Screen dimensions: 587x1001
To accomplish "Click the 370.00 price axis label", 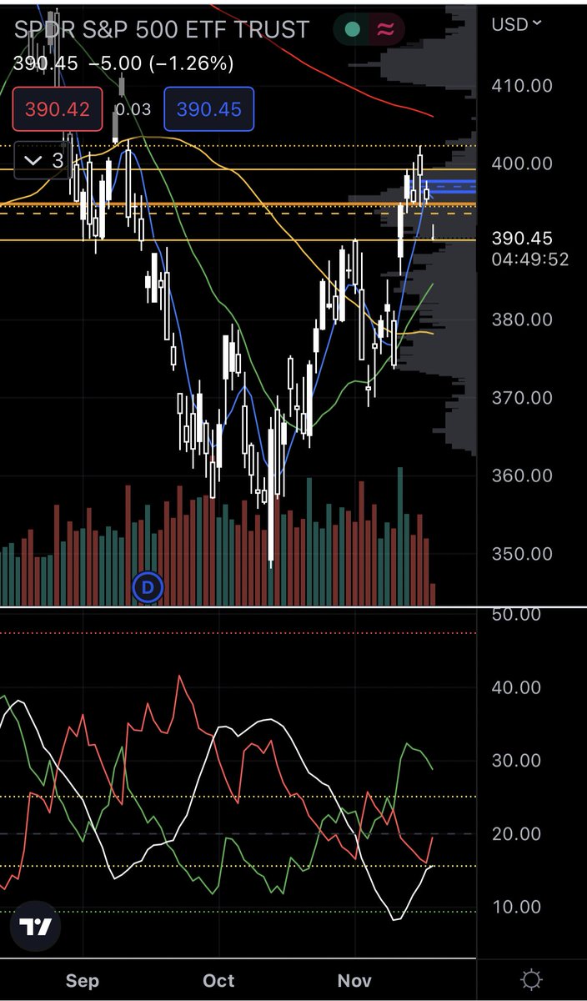I will [522, 398].
